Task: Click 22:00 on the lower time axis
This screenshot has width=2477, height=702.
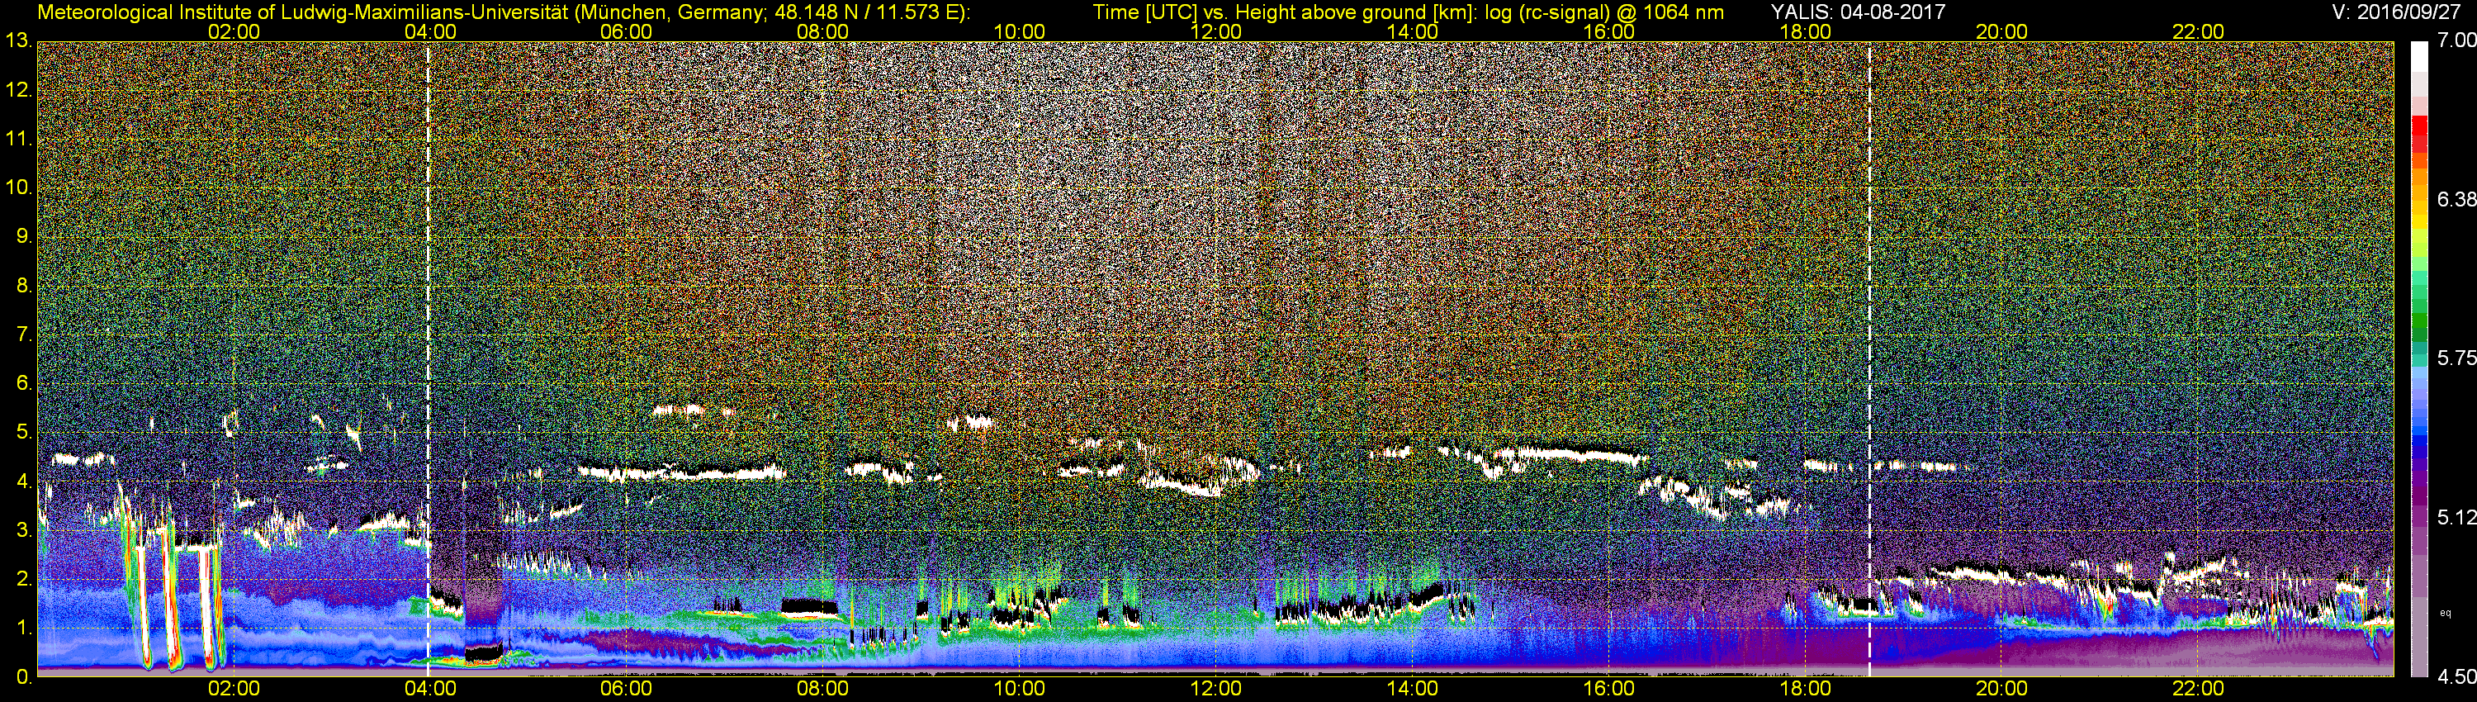Action: [x=2198, y=689]
